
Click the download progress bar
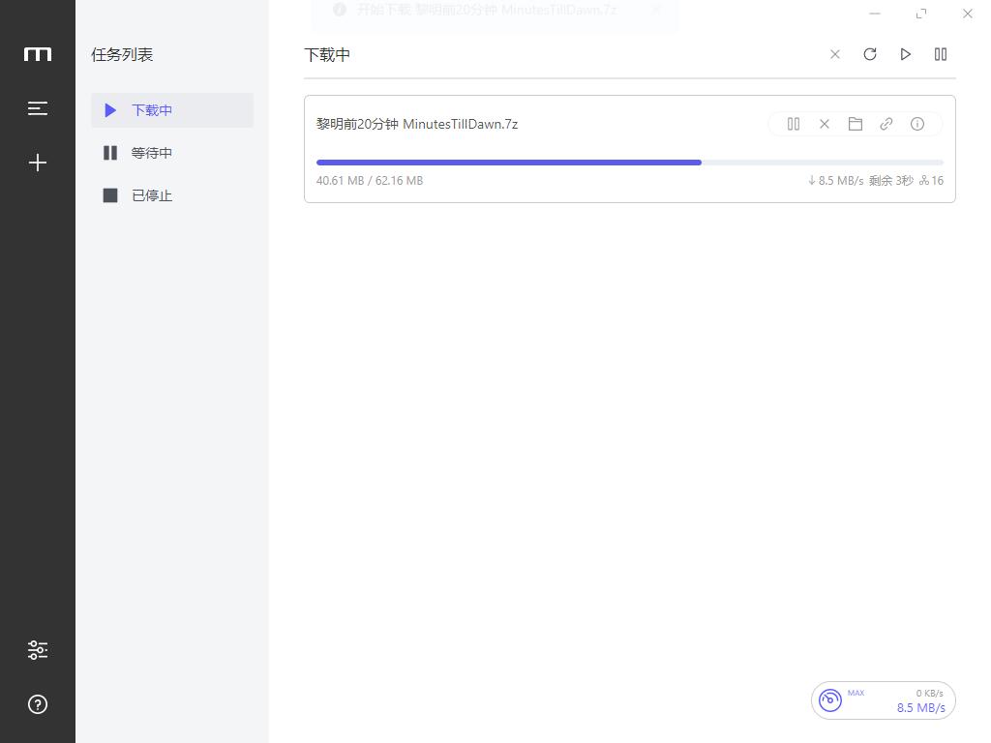pyautogui.click(x=629, y=163)
